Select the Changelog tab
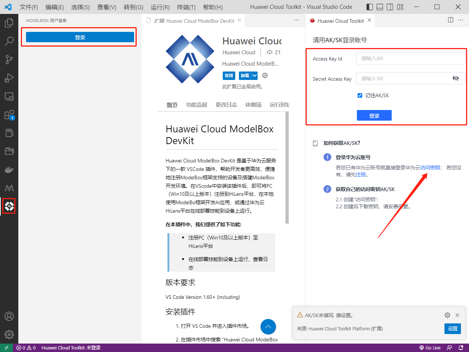469x352 pixels. pos(226,105)
